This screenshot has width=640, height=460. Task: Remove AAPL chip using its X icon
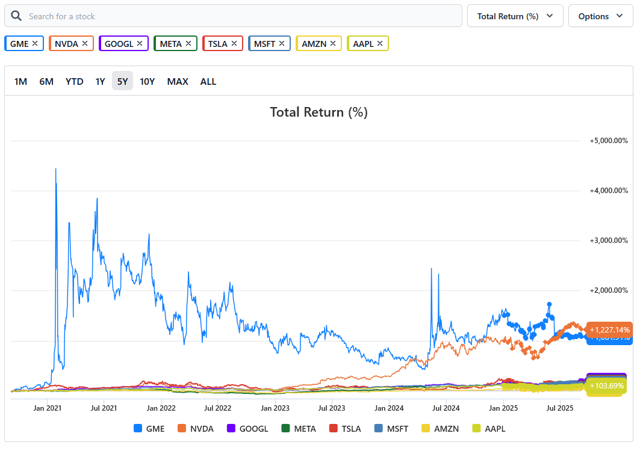[x=380, y=43]
